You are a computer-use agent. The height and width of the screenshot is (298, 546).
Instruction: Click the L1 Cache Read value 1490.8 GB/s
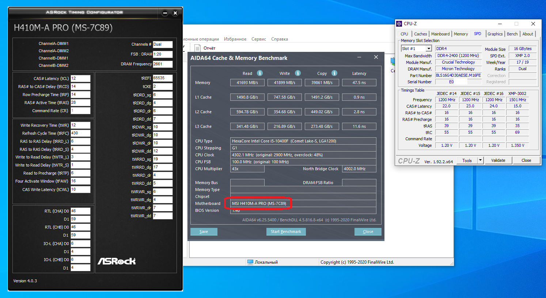[x=247, y=97]
